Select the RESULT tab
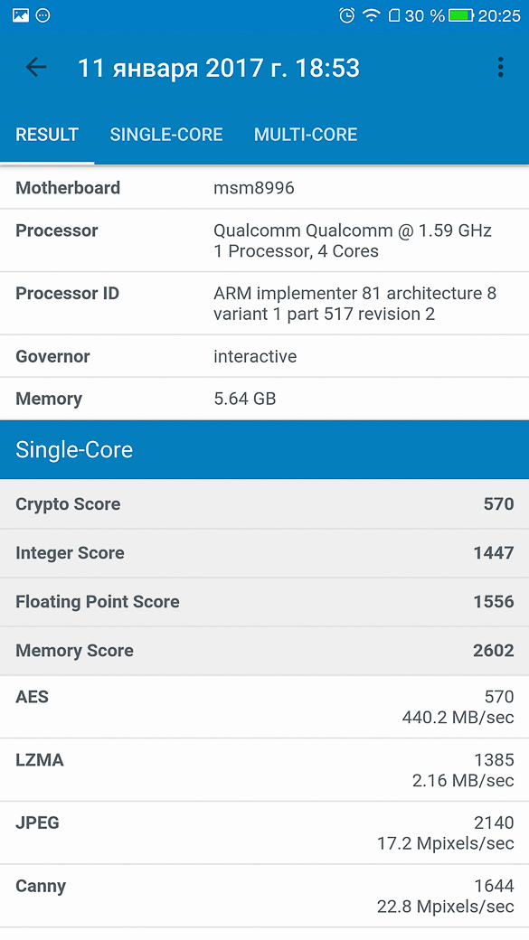The image size is (529, 940). pyautogui.click(x=47, y=135)
